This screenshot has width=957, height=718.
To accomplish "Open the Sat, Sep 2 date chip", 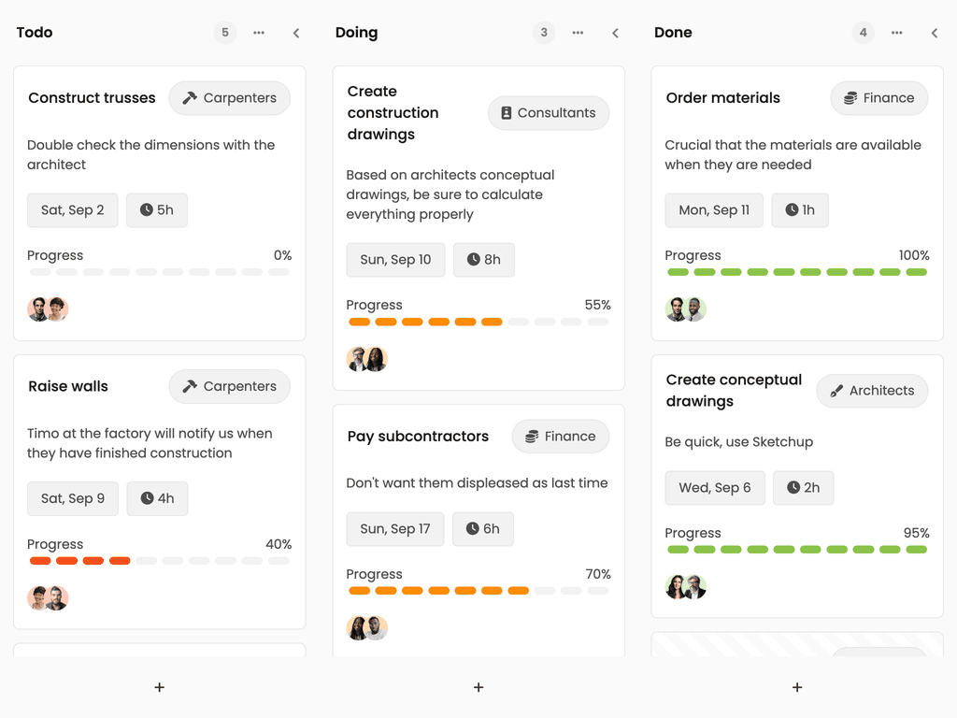I will pyautogui.click(x=73, y=210).
